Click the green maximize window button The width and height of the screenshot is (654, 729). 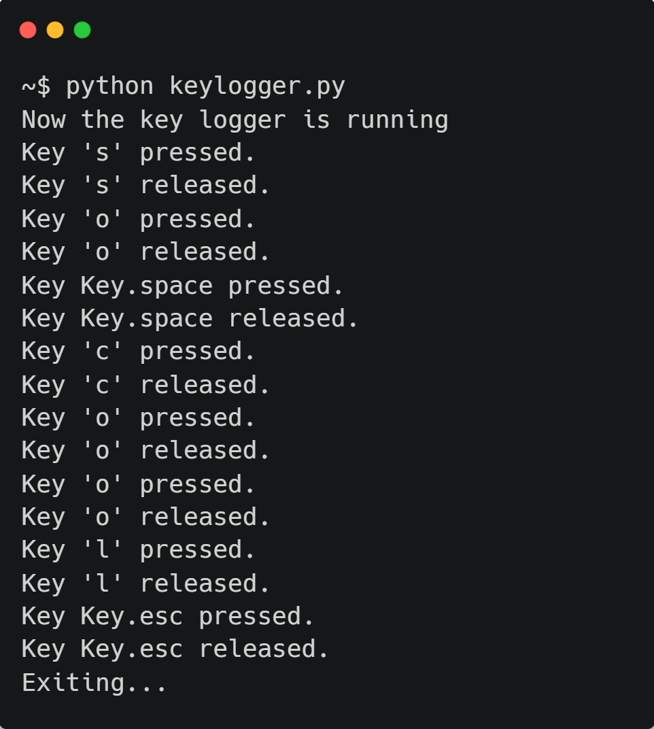pyautogui.click(x=82, y=30)
